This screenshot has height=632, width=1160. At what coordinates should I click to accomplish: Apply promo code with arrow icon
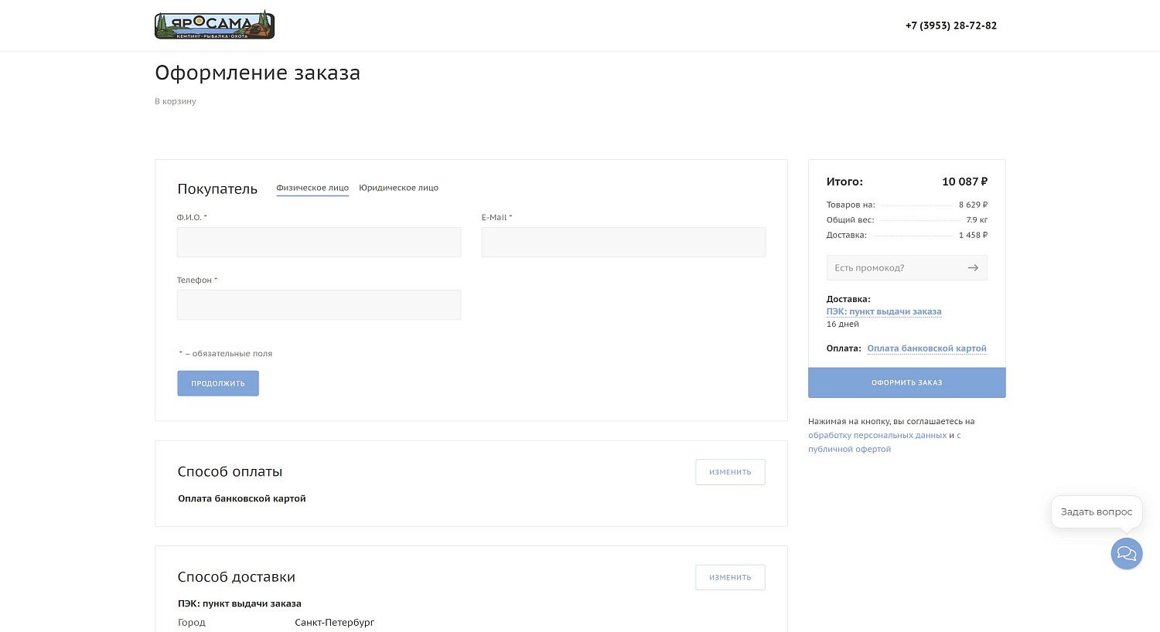pos(973,268)
